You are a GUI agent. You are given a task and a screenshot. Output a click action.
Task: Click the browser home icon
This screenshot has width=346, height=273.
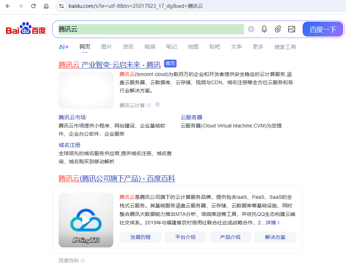pyautogui.click(x=46, y=6)
